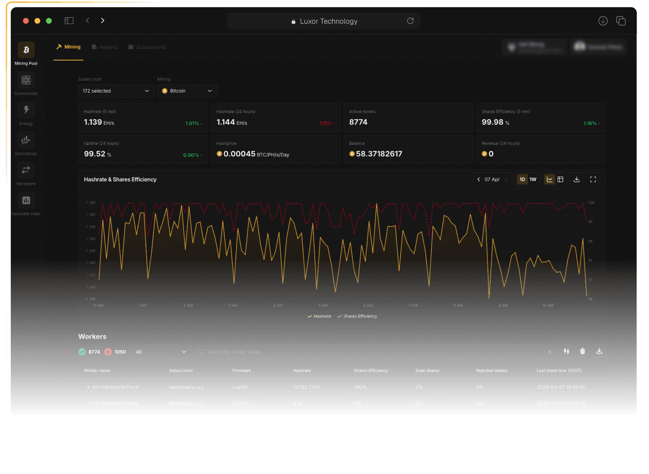Open the Commander sidebar icon
Image resolution: width=649 pixels, height=474 pixels.
(26, 80)
